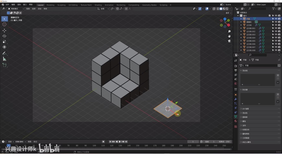Viewport: 282px width, 158px height.
Task: Expand the 立方体.002 outliner row
Action: pyautogui.click(x=241, y=31)
